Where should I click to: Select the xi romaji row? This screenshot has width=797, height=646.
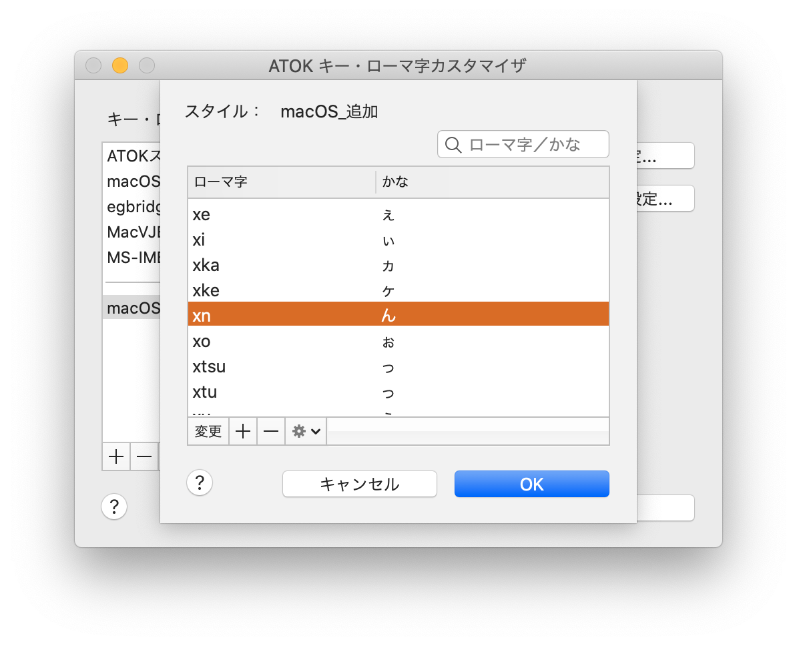click(398, 240)
